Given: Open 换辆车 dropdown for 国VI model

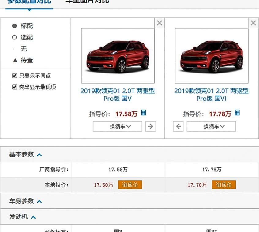Looking at the screenshot, I should [x=211, y=126].
